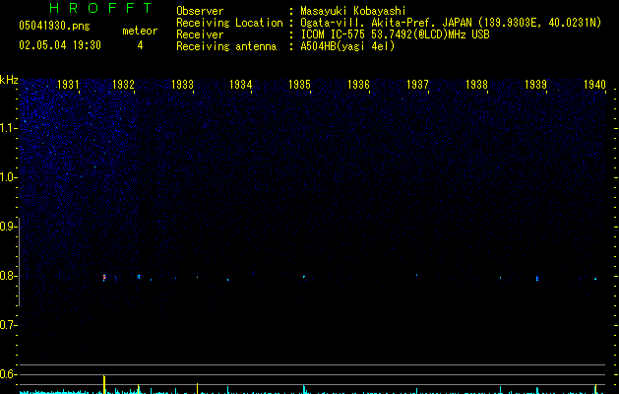The width and height of the screenshot is (619, 394).
Task: Click the Ogata-vill. Akita-Pref. JAPAN location value
Action: pos(451,23)
